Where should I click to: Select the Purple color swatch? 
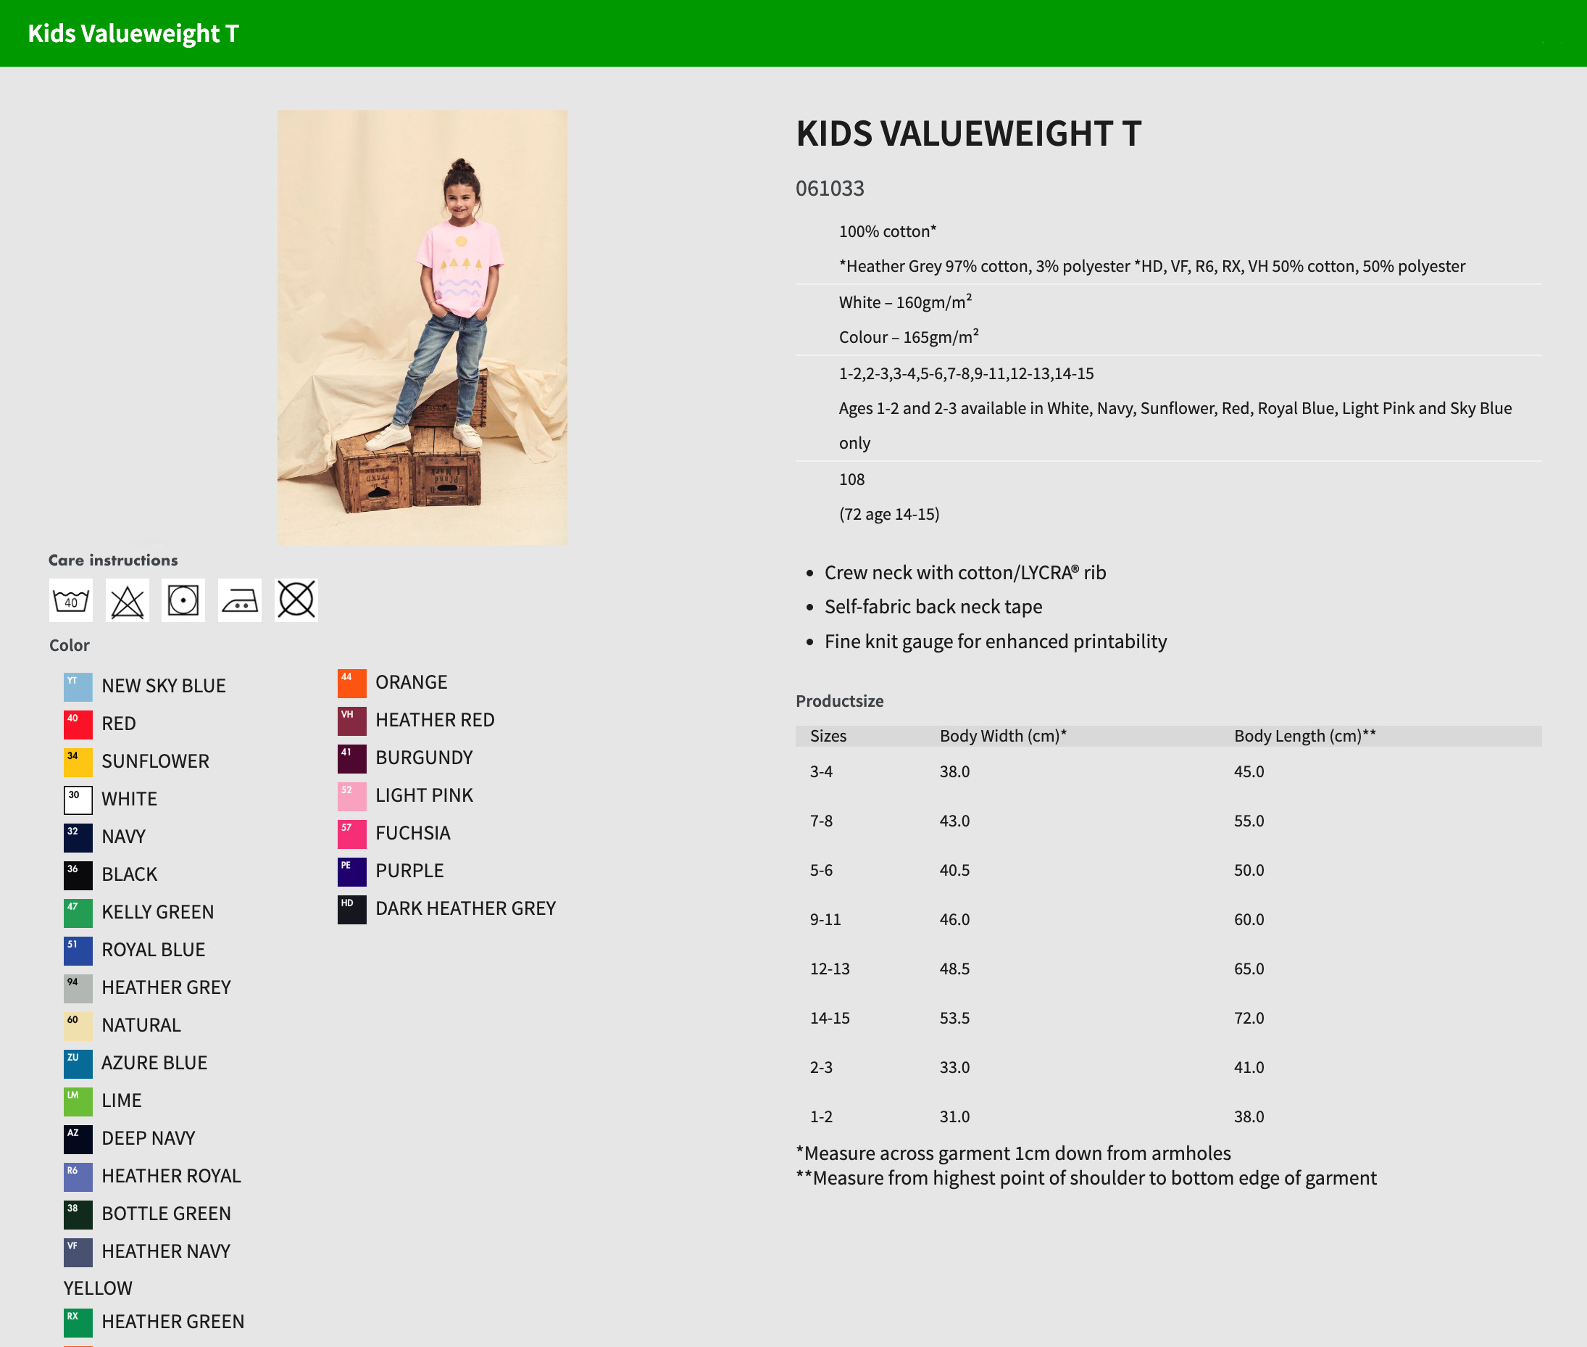point(352,871)
